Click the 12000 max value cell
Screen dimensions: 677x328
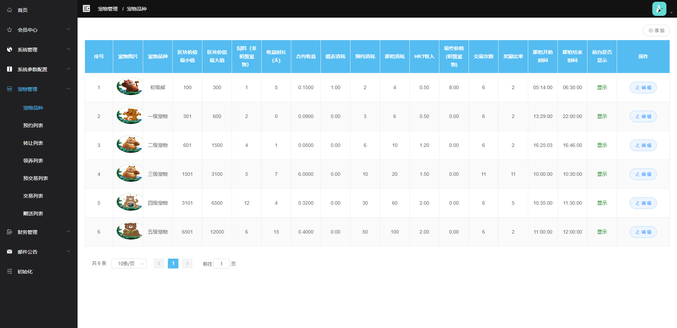(217, 232)
